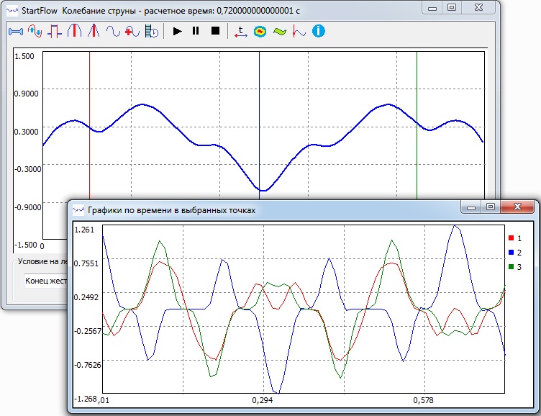Screen dimensions: 541x416
Task: Maximize the StartFlow main window
Action: coord(452,8)
